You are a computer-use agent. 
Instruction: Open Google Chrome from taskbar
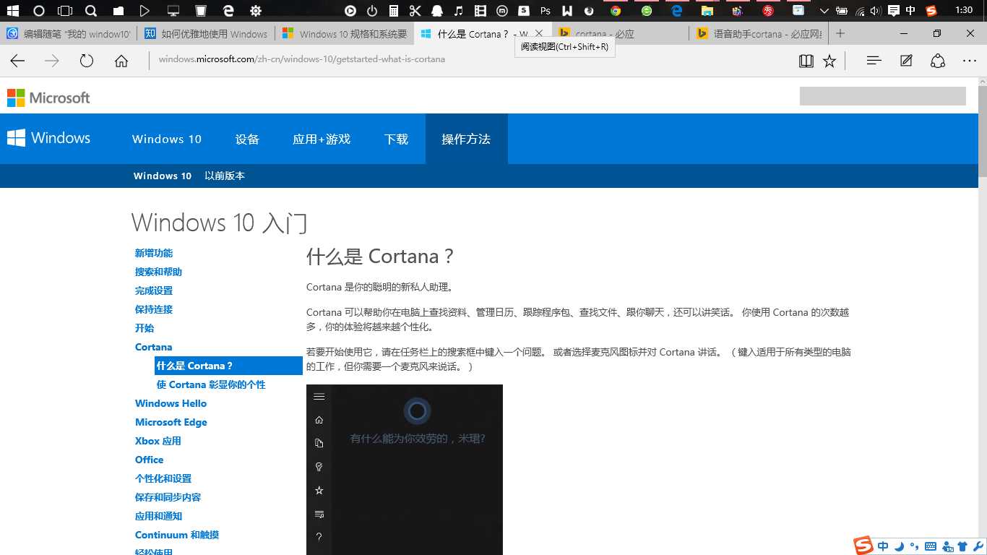pyautogui.click(x=616, y=11)
